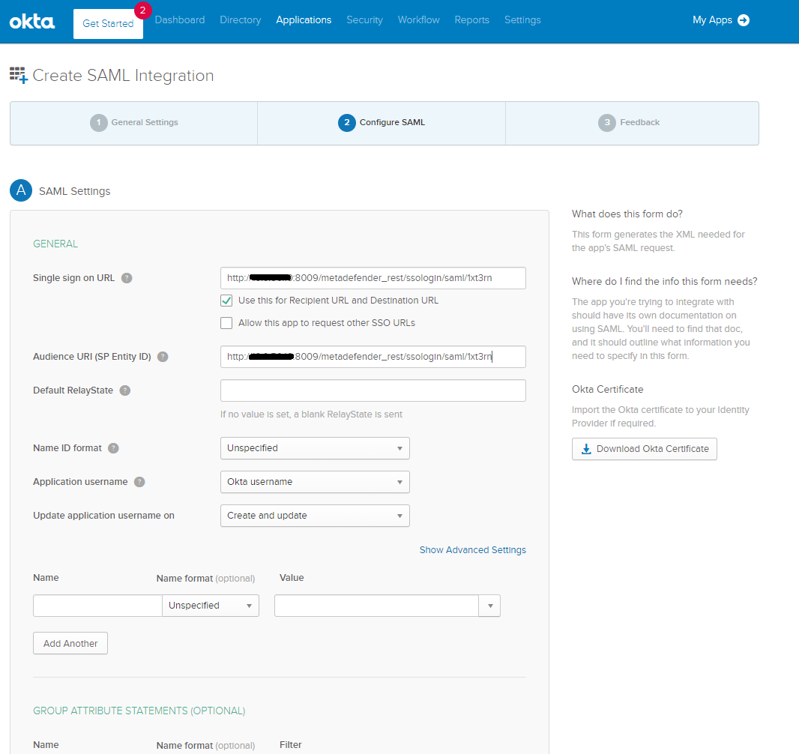This screenshot has width=799, height=754.
Task: Open the Name ID format dropdown
Action: pyautogui.click(x=315, y=448)
